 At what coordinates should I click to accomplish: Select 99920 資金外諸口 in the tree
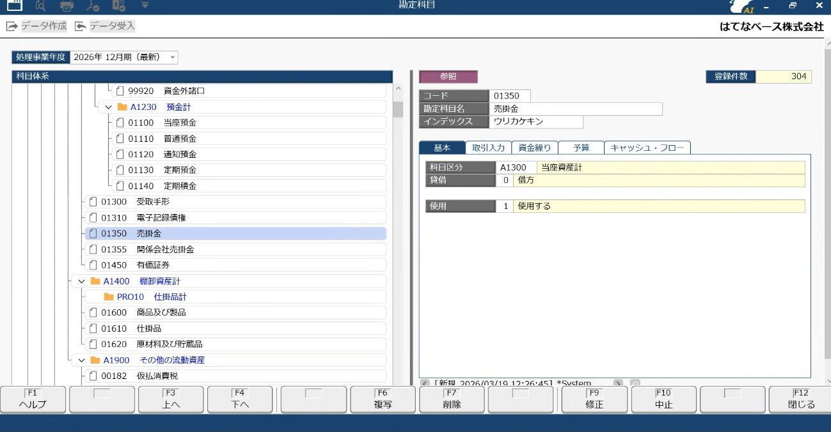pyautogui.click(x=249, y=91)
